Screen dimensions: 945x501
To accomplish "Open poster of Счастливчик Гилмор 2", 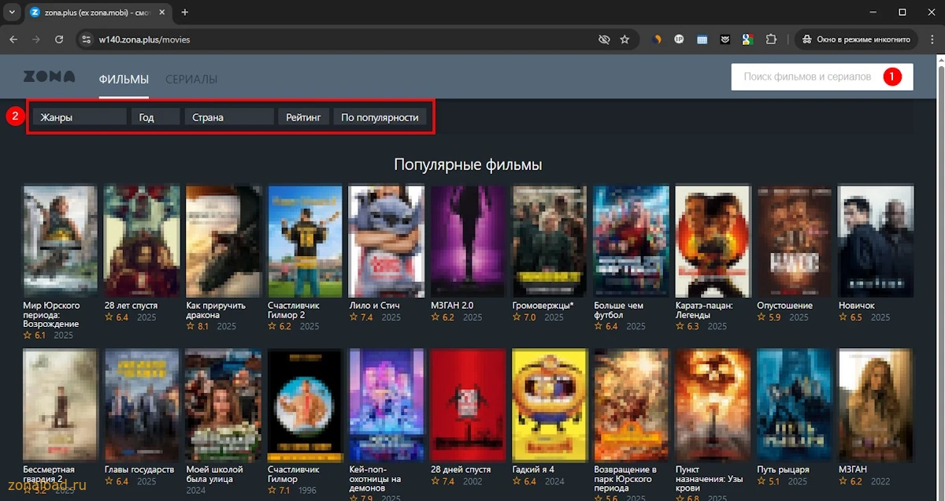I will (306, 241).
